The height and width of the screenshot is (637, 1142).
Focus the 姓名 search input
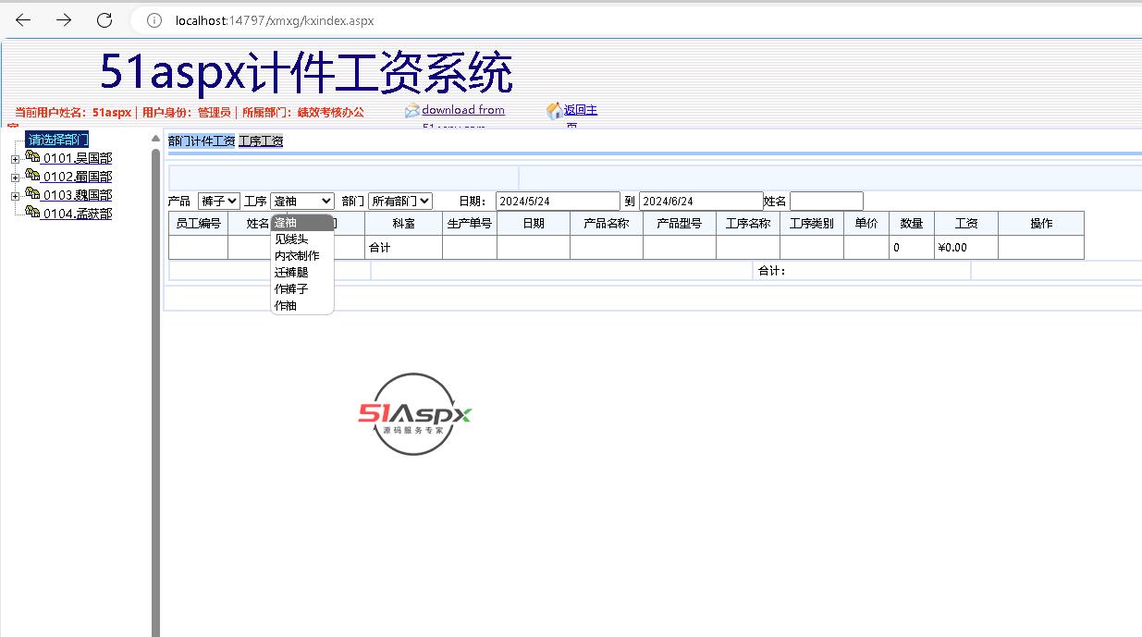click(827, 201)
